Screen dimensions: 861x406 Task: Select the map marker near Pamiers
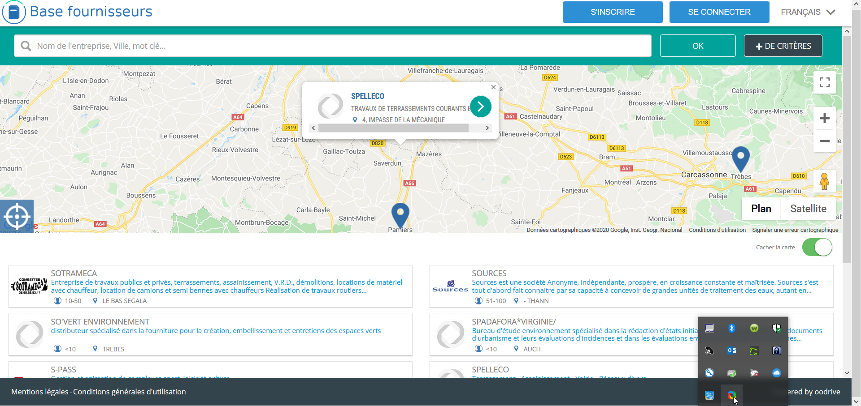(x=400, y=215)
